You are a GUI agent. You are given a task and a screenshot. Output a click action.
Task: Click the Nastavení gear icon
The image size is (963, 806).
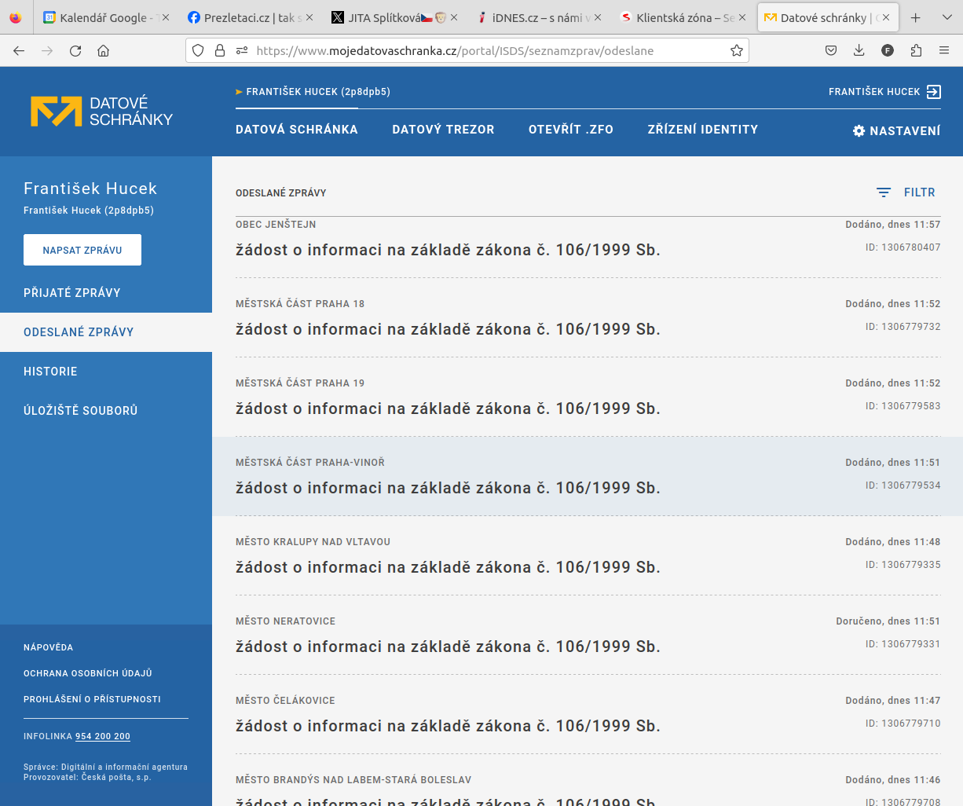pos(859,130)
